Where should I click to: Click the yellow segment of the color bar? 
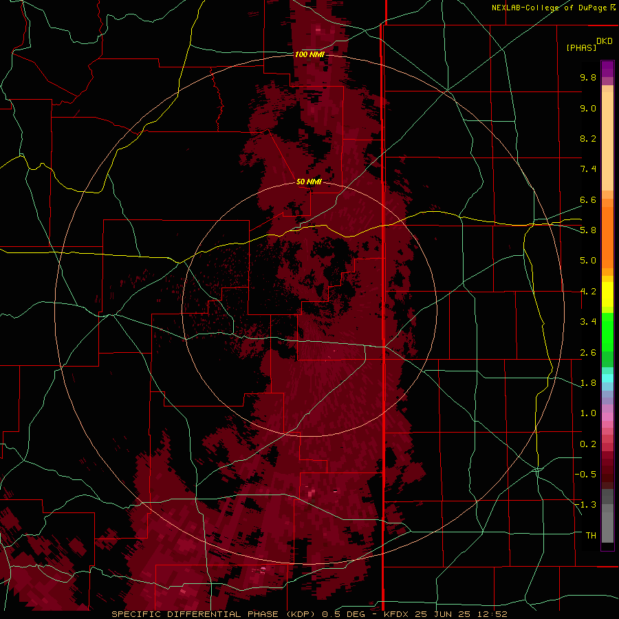point(607,294)
